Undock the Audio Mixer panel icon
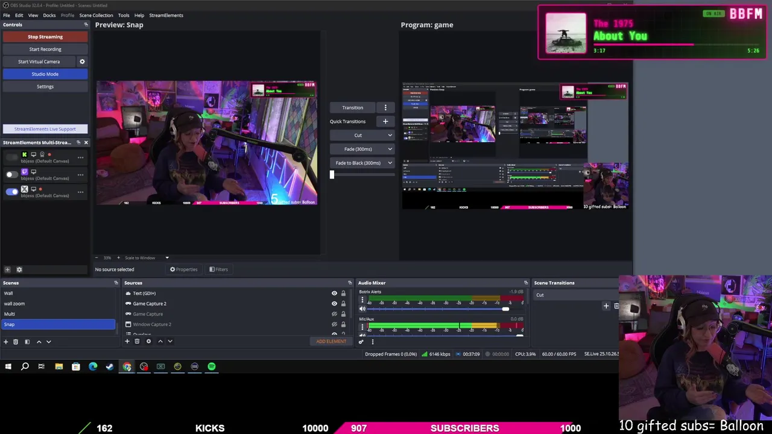The width and height of the screenshot is (772, 434). click(x=525, y=283)
